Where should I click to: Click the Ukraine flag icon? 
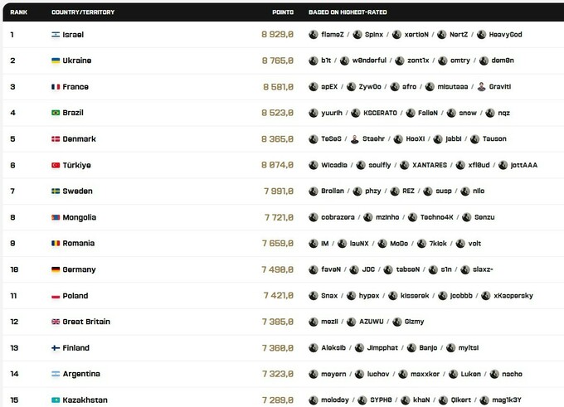56,61
